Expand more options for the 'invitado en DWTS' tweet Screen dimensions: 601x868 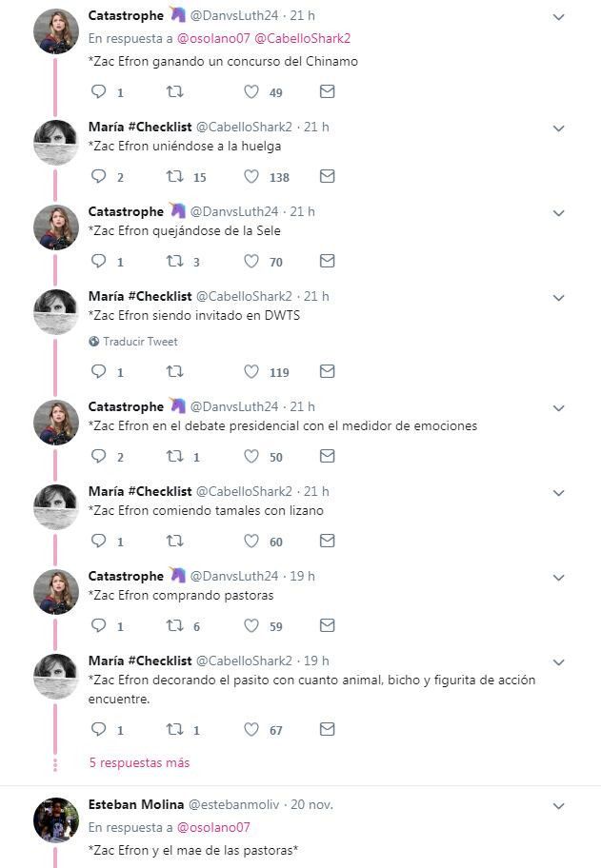559,297
